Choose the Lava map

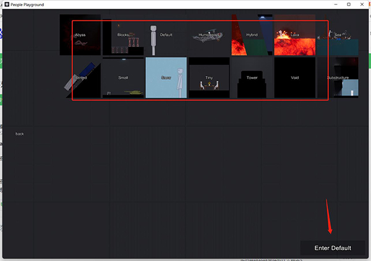pyautogui.click(x=295, y=35)
